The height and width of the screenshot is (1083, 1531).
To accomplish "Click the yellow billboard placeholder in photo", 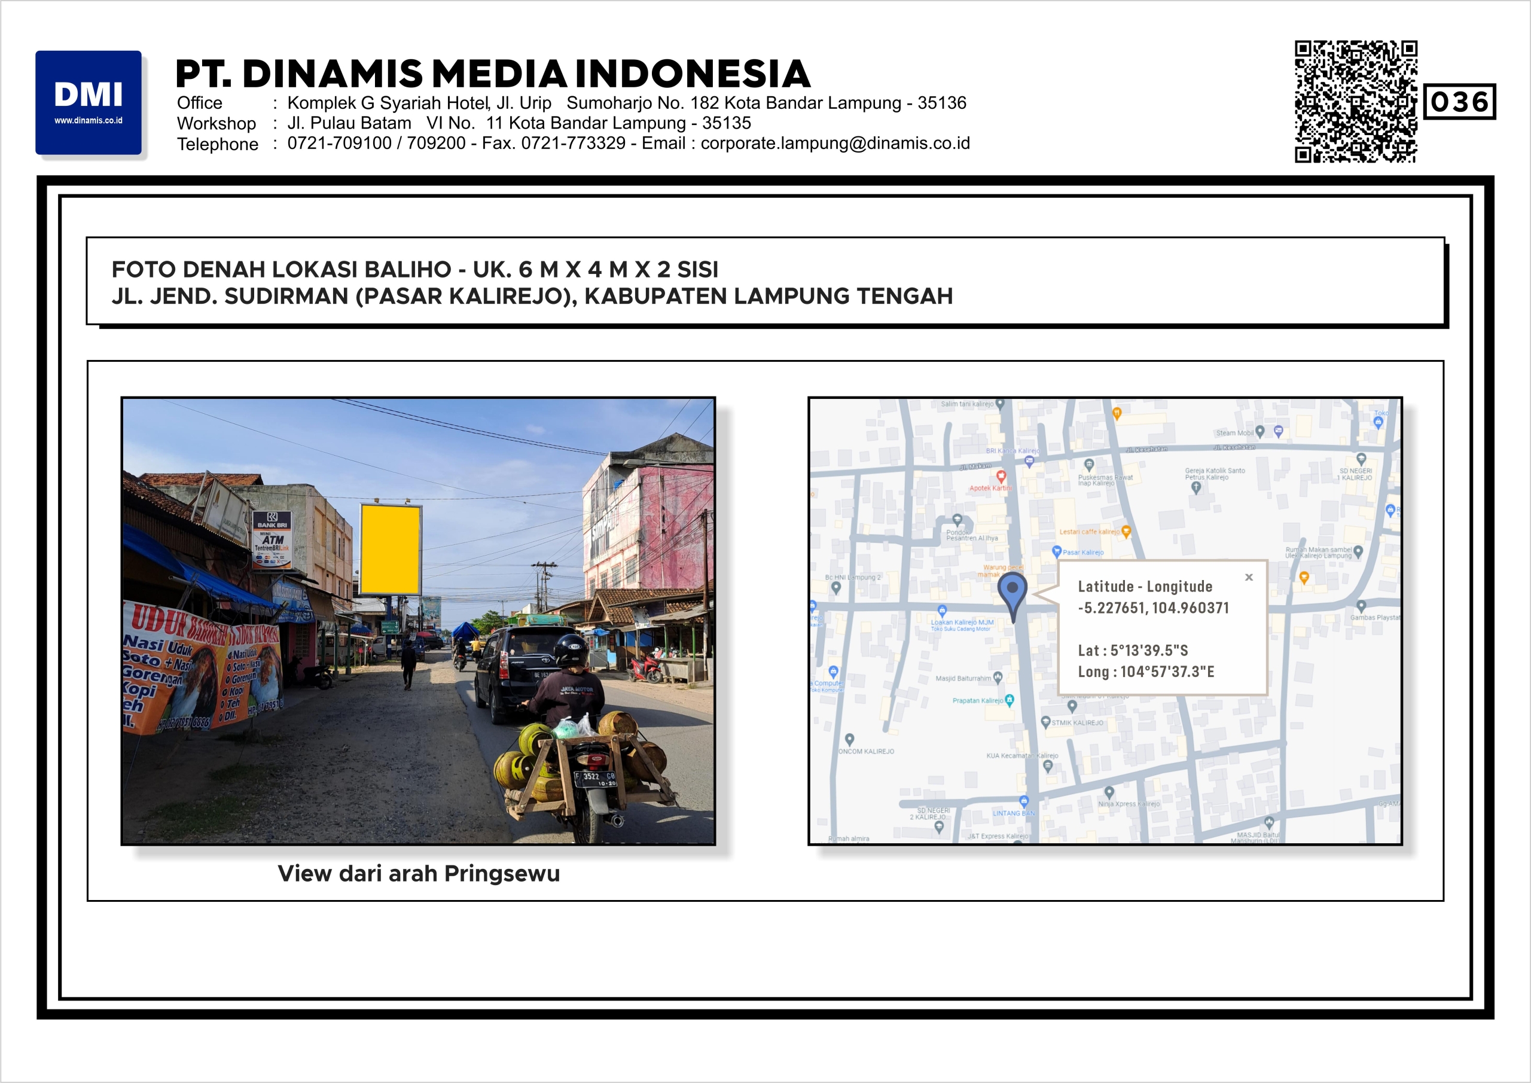I will 391,549.
